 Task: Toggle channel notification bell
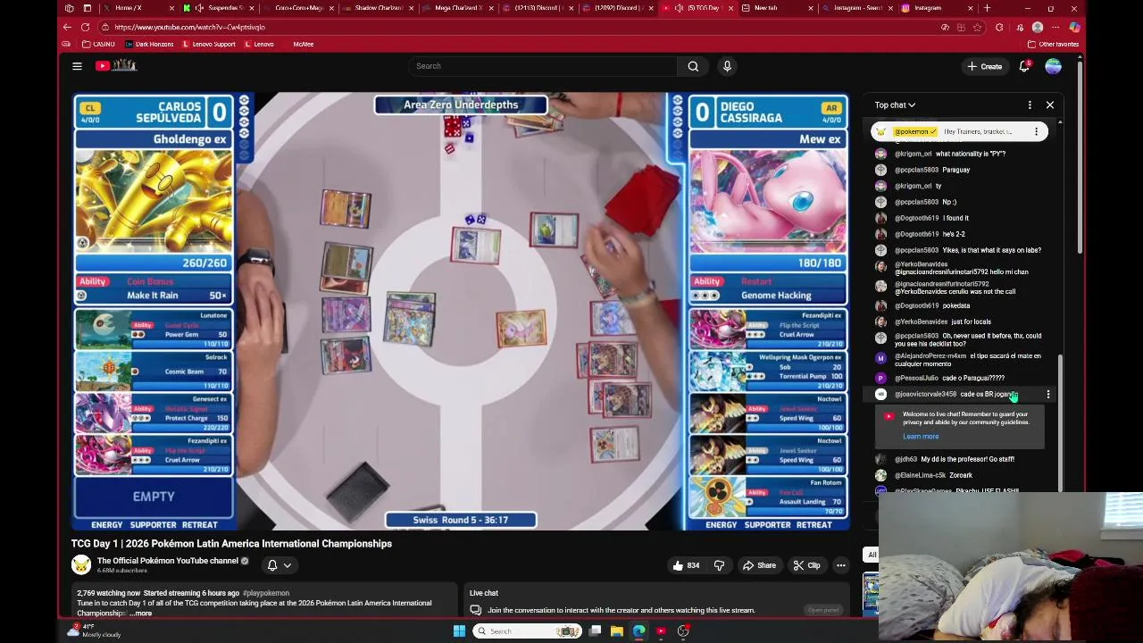[272, 565]
